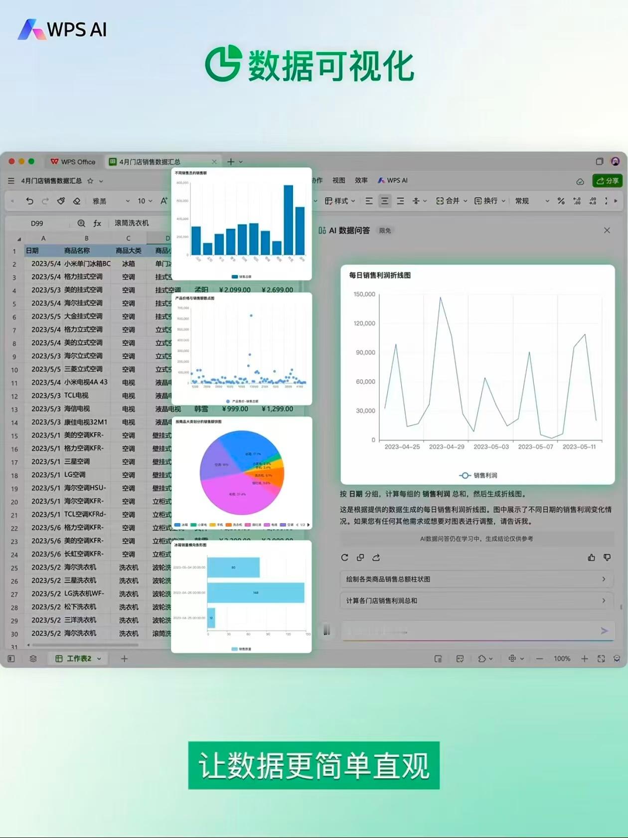Expand the 工作表2 sheet tab menu
The image size is (628, 838).
[99, 659]
